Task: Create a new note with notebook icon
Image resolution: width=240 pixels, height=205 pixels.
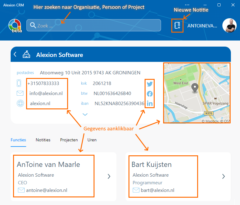Action: [x=177, y=26]
